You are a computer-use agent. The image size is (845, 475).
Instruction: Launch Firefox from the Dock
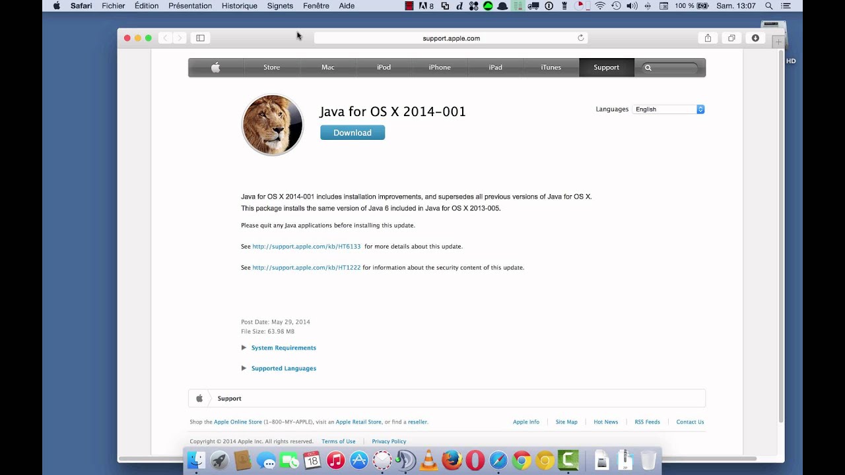click(x=452, y=460)
